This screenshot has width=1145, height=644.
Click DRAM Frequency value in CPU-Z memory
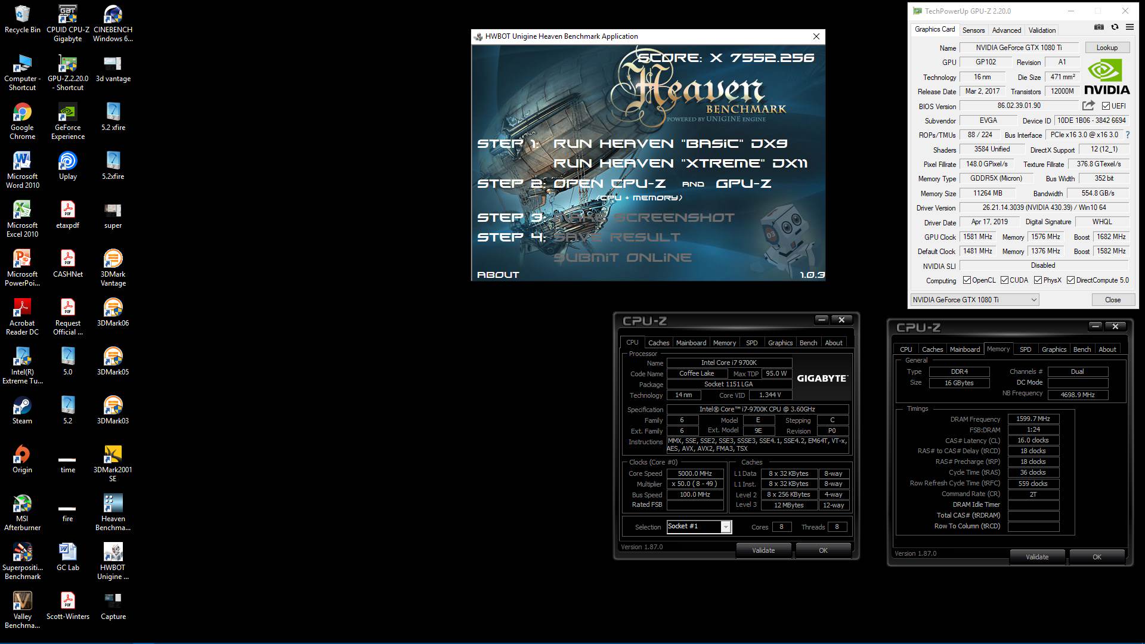point(1033,419)
